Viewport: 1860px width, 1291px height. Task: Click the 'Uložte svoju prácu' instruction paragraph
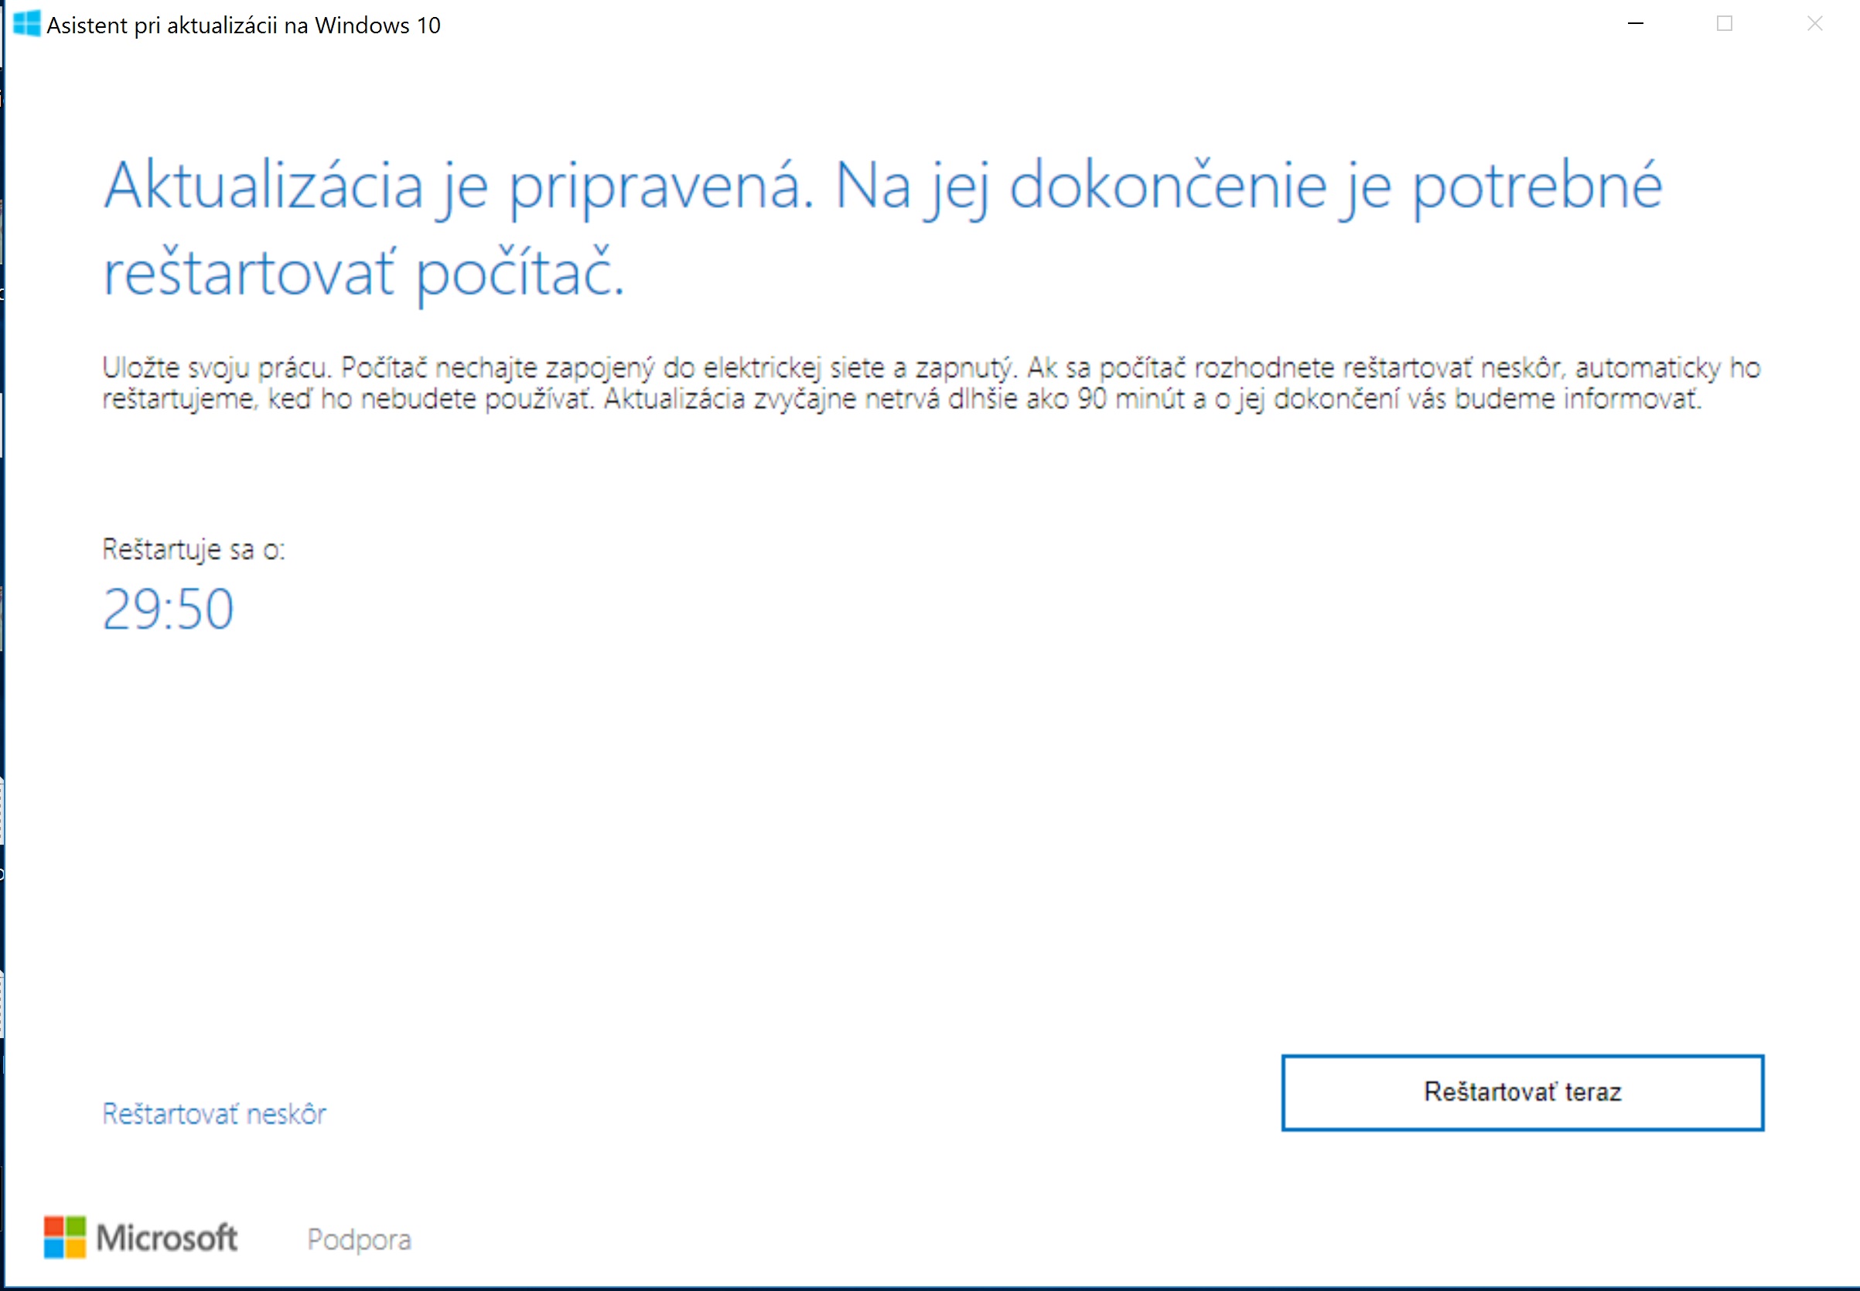pos(932,384)
